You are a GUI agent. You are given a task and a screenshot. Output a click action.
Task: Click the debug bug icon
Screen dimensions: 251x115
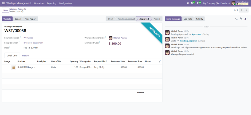(x=188, y=3)
